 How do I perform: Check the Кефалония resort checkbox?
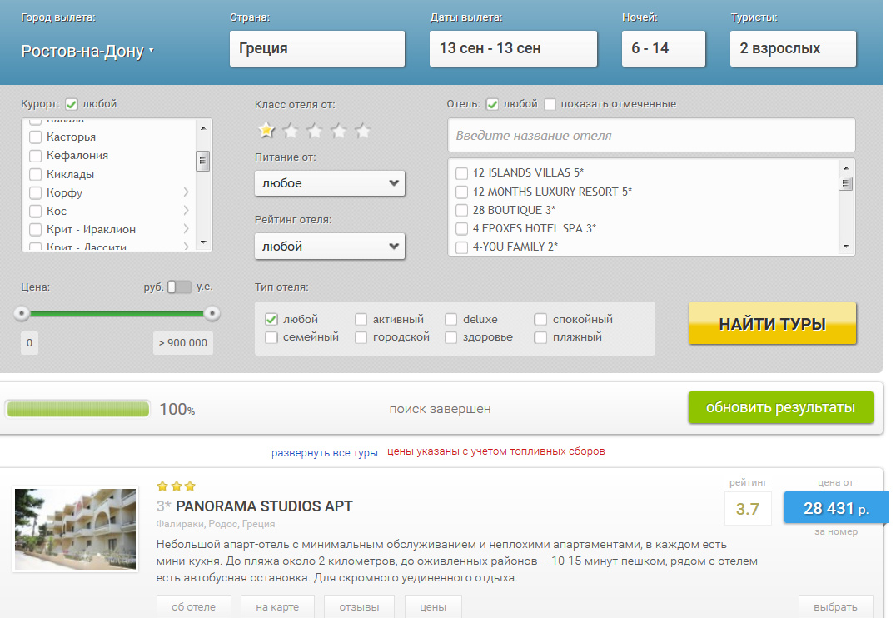point(36,156)
